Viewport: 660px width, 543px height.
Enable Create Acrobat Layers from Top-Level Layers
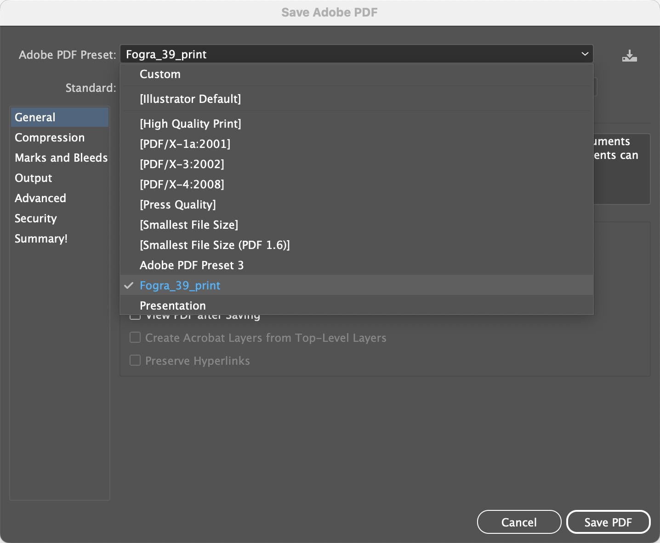135,338
